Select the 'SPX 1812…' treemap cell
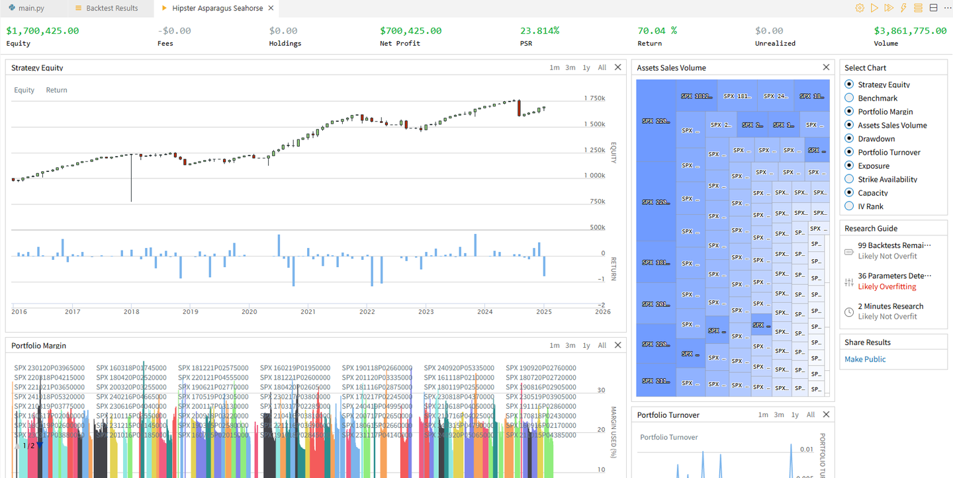 697,96
